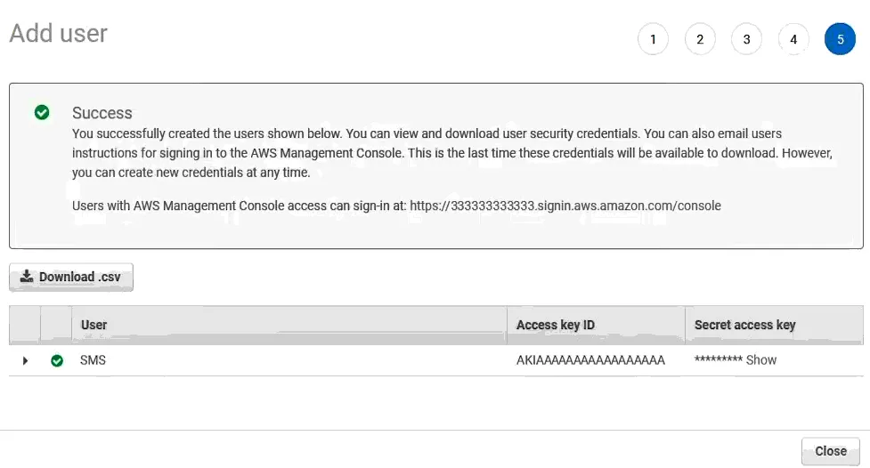Close the Add user dialog
Image resolution: width=870 pixels, height=468 pixels.
pyautogui.click(x=830, y=451)
